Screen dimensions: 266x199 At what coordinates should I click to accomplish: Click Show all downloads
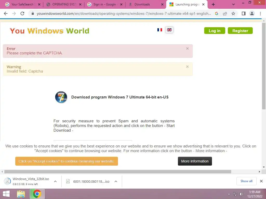246,181
